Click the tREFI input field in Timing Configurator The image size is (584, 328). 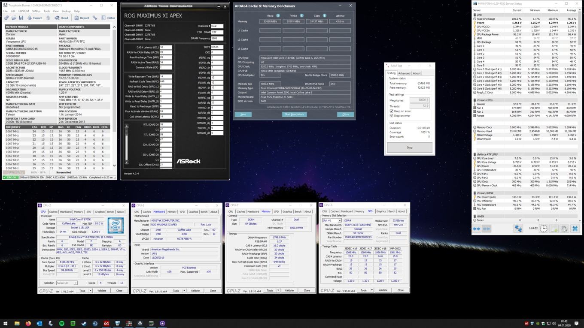[x=217, y=47]
